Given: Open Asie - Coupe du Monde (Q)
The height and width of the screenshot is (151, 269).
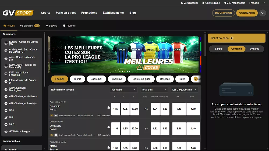Looking at the screenshot, I should click(x=22, y=59).
